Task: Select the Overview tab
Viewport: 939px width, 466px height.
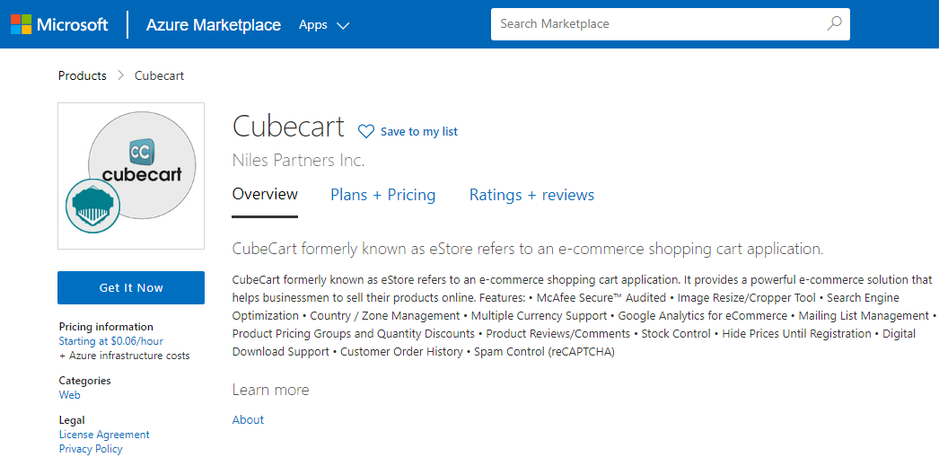Action: click(265, 195)
